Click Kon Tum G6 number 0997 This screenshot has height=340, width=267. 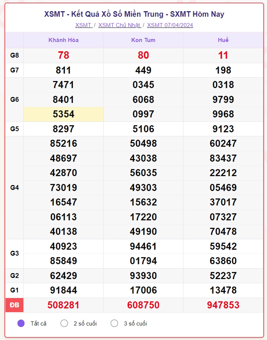pos(143,114)
